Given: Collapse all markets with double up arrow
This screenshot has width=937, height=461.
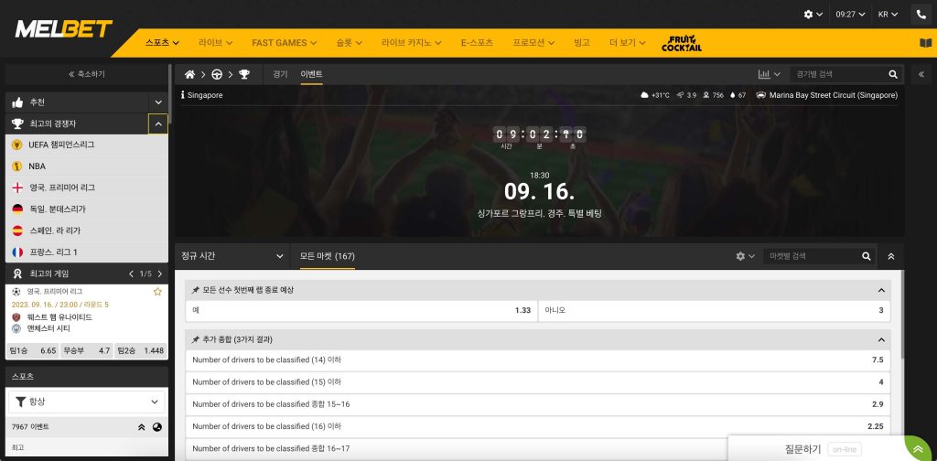Looking at the screenshot, I should [x=891, y=256].
